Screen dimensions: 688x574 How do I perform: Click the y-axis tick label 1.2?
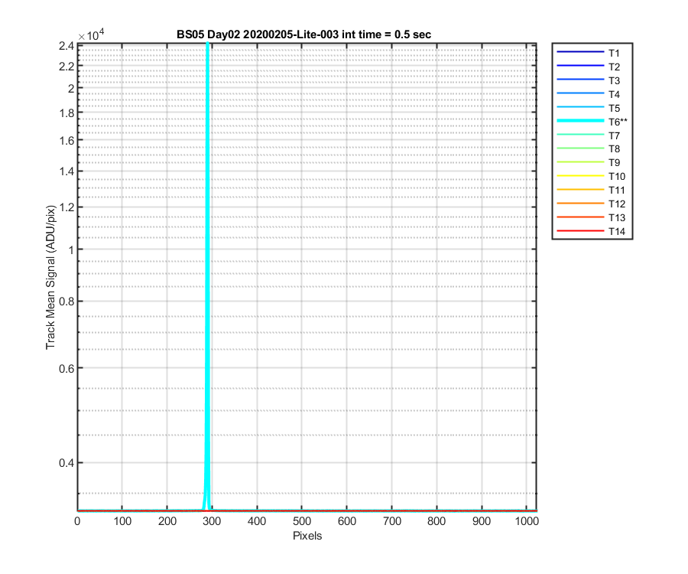point(67,207)
